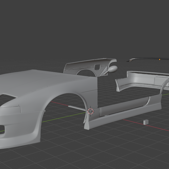This screenshot has width=169, height=169.
Task: Select the small cube on the grid
Action: (146, 122)
